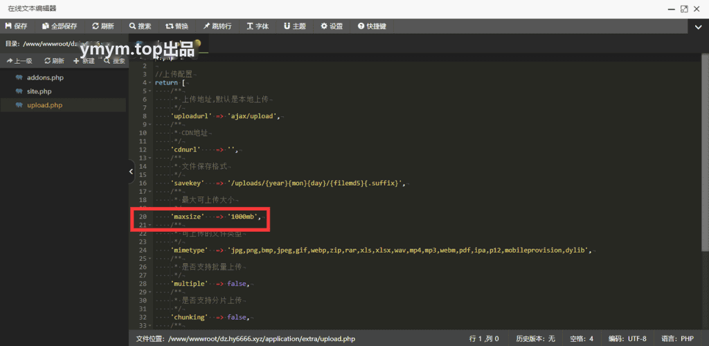Open addons.php in the file list
The height and width of the screenshot is (346, 709).
(x=45, y=78)
